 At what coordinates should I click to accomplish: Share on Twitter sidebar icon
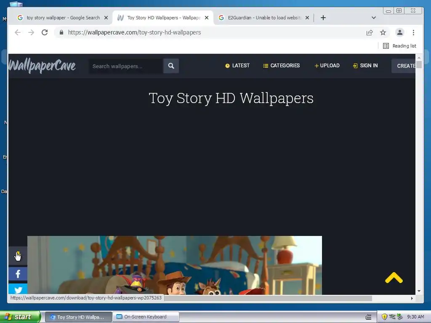[x=18, y=289]
